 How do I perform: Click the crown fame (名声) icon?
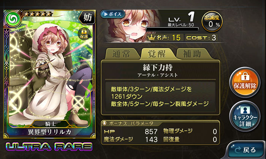pyautogui.click(x=151, y=37)
